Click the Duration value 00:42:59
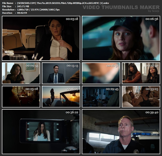This screenshot has height=156, width=162. pyautogui.click(x=22, y=13)
